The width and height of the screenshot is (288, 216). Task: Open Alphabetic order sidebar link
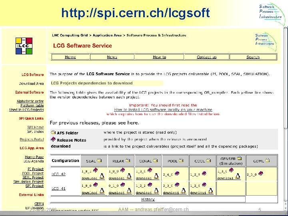30,101
